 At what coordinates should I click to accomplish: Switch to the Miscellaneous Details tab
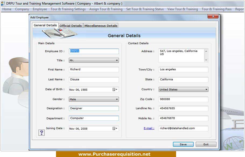pos(101,26)
